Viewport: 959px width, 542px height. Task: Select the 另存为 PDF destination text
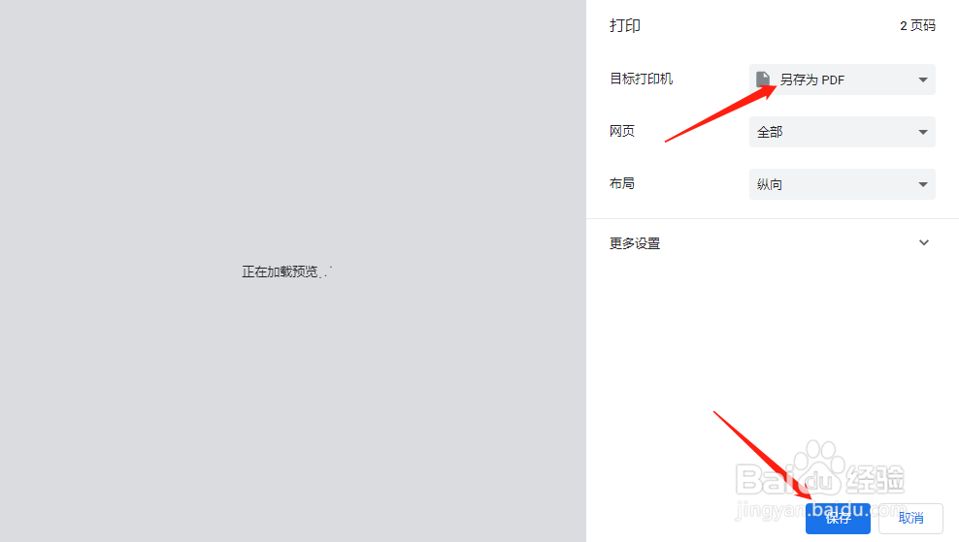(812, 80)
